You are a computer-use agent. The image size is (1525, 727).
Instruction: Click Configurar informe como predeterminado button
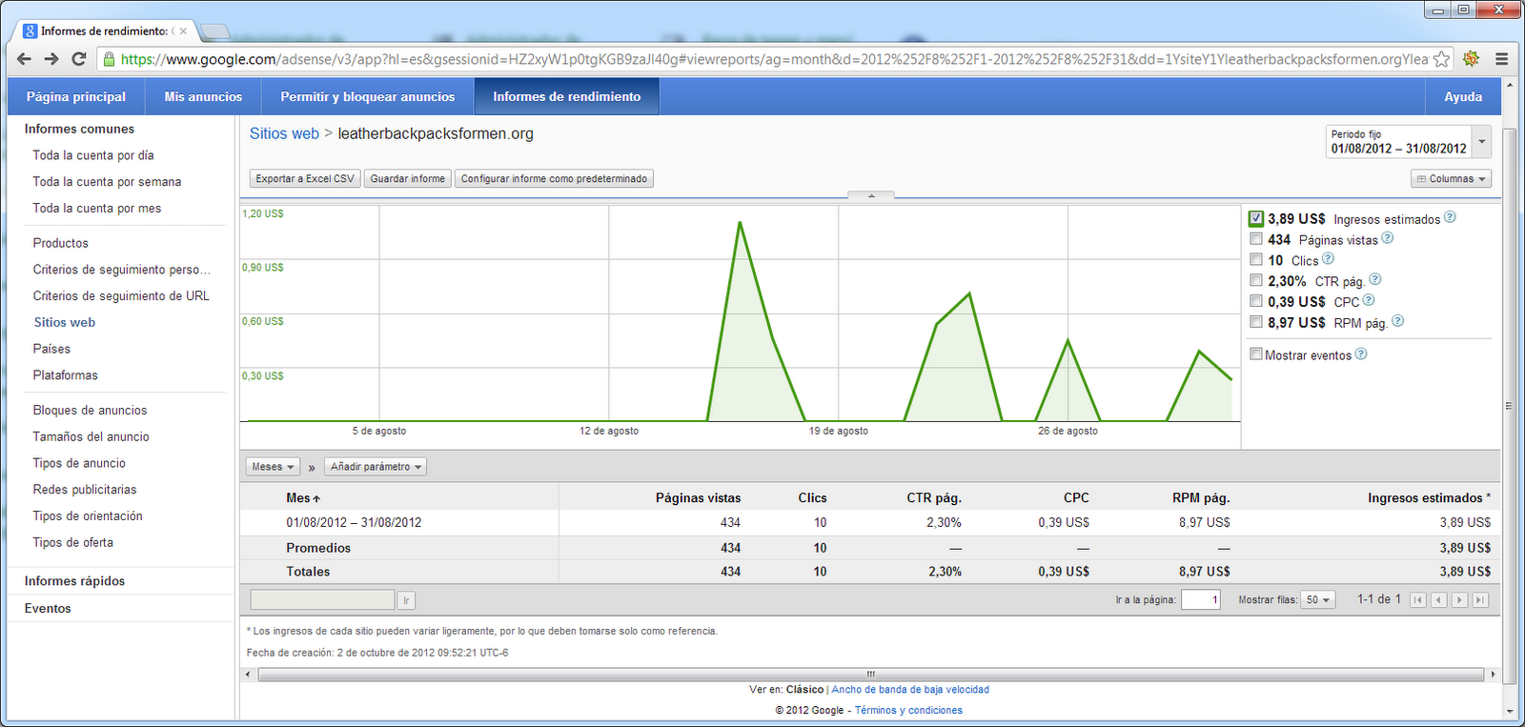(554, 179)
